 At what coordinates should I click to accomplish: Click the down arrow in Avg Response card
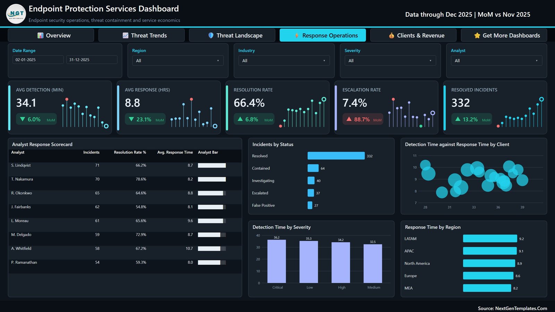tap(131, 119)
